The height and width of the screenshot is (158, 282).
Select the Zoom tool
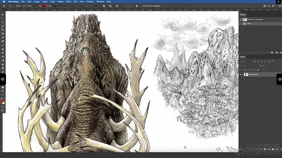click(3, 91)
